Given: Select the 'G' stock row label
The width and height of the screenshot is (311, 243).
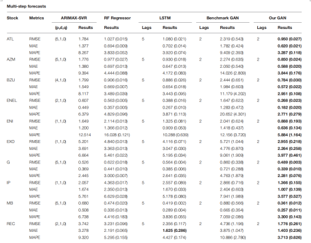Looking at the screenshot, I should (x=8, y=162).
